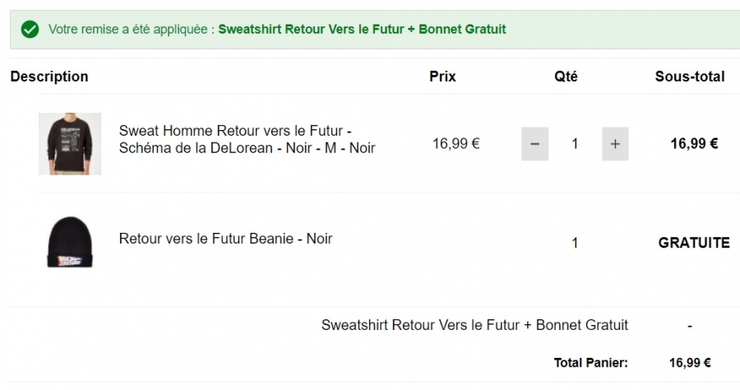Select the sweatshirt quantity value 1
Viewport: 740px width, 390px height.
tap(575, 143)
